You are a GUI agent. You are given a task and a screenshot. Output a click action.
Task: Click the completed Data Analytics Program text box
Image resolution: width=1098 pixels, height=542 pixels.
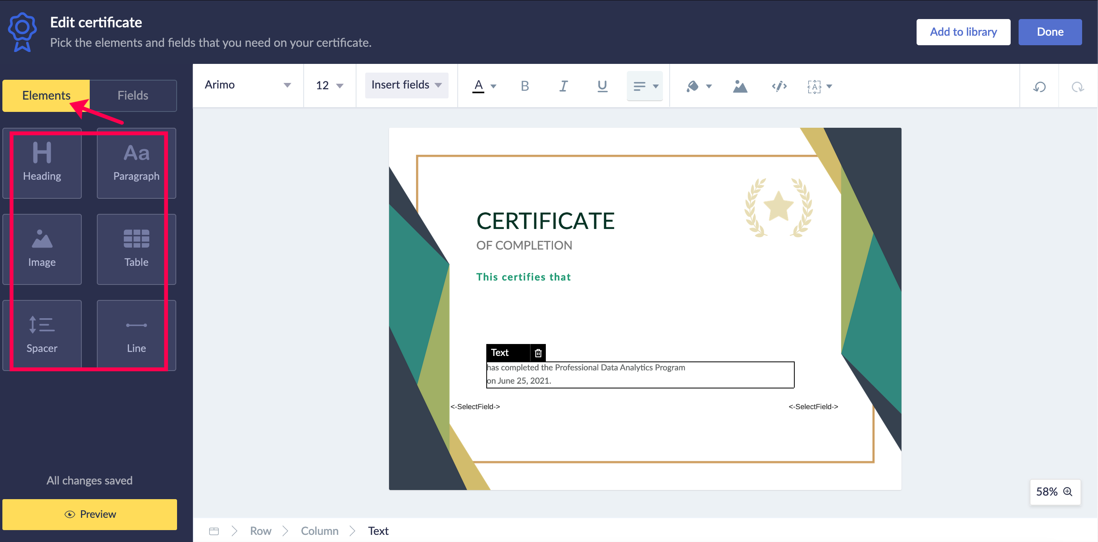click(640, 375)
